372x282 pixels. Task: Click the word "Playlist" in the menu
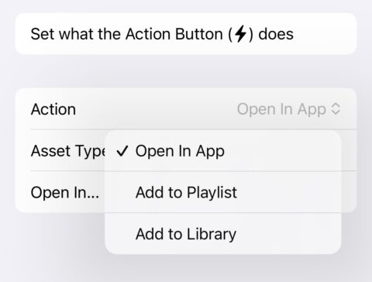pos(212,193)
